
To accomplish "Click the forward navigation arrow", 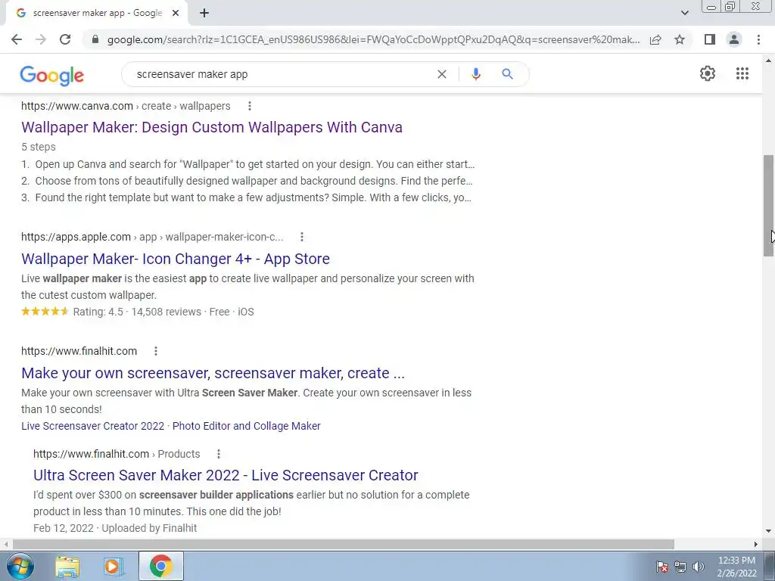I will click(x=41, y=39).
